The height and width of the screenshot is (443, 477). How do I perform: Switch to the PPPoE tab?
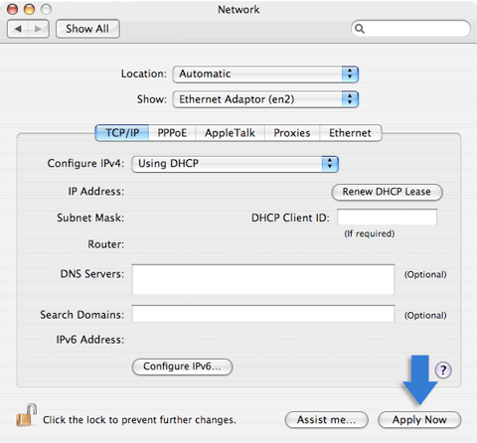pyautogui.click(x=172, y=133)
